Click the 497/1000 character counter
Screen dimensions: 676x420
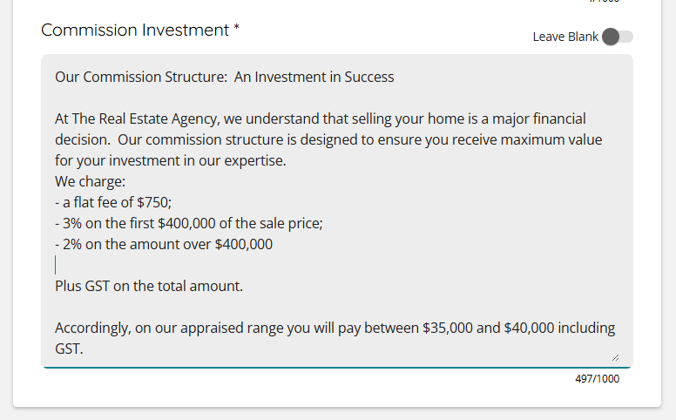coord(597,379)
